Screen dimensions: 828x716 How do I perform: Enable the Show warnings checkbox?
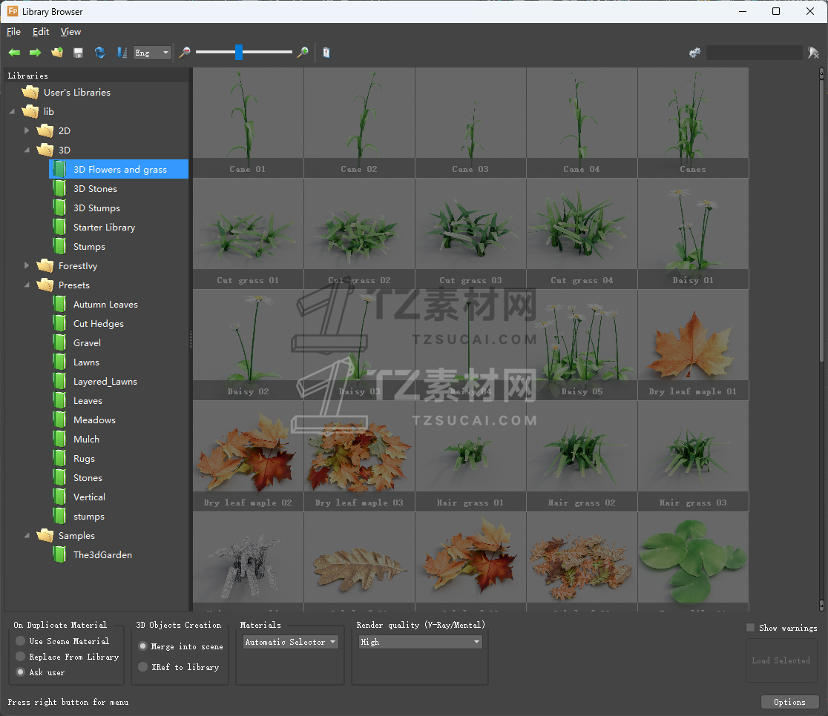click(751, 628)
